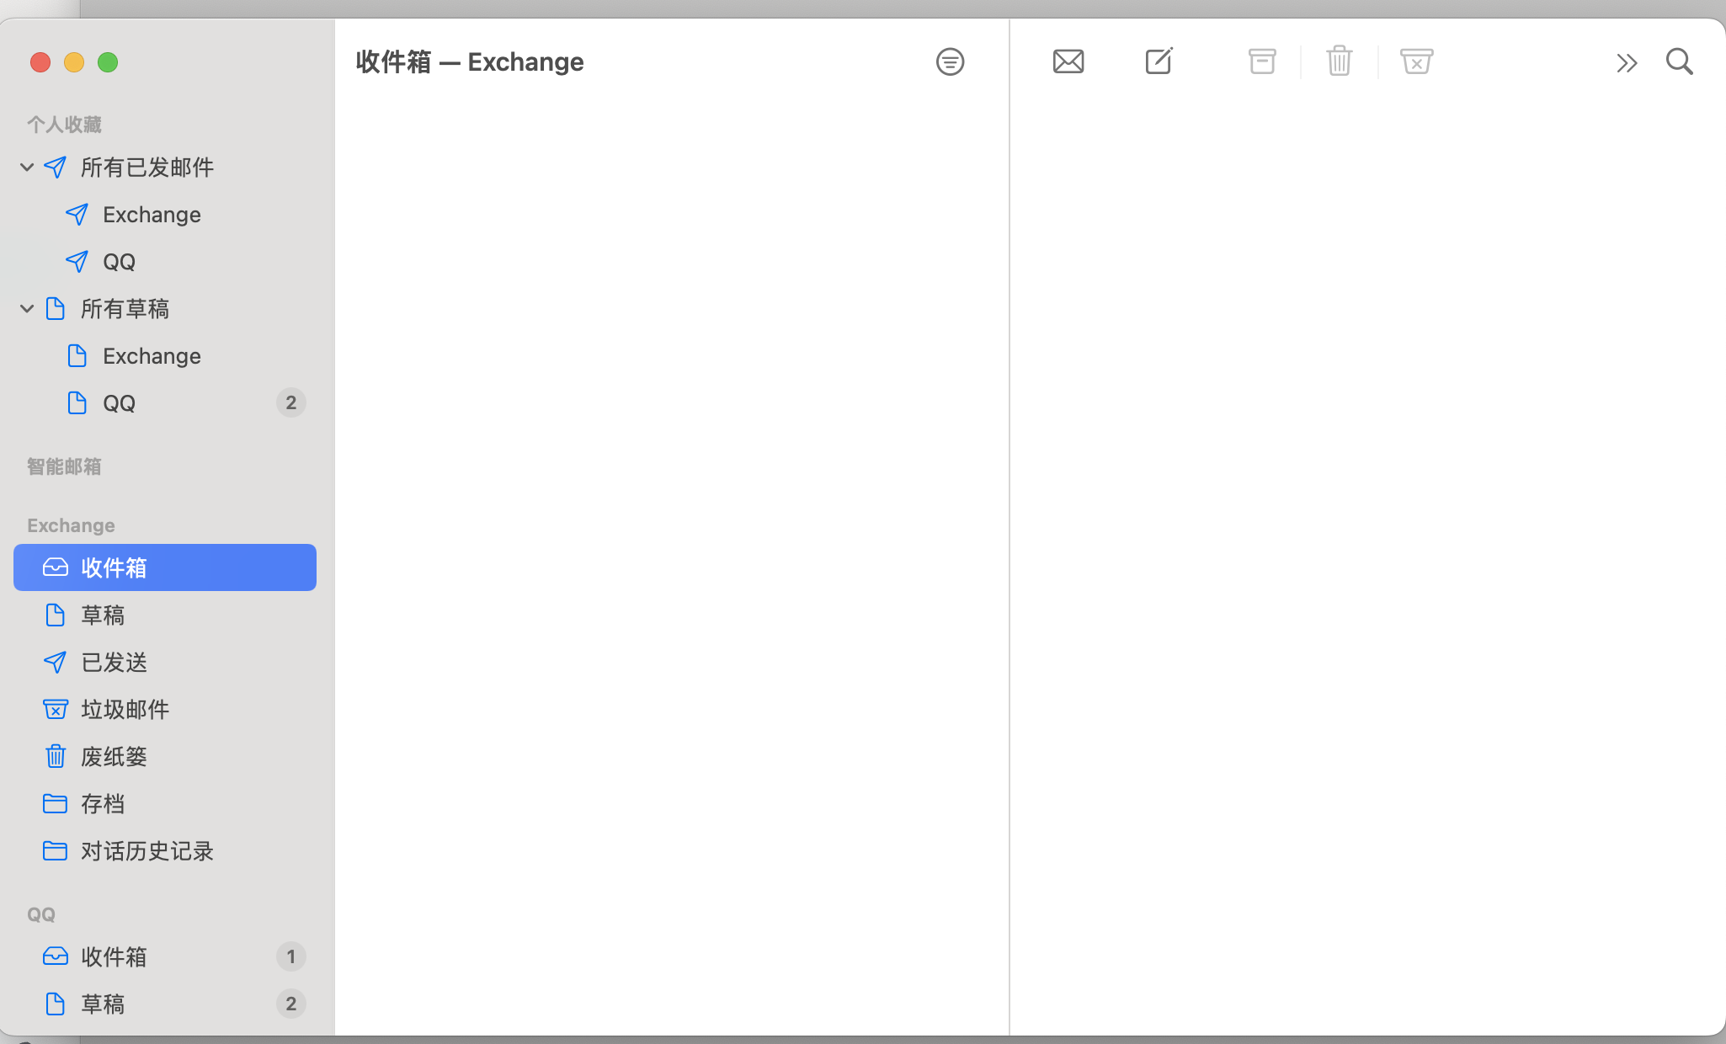
Task: Click the 智能邮箱 section header
Action: [x=64, y=466]
